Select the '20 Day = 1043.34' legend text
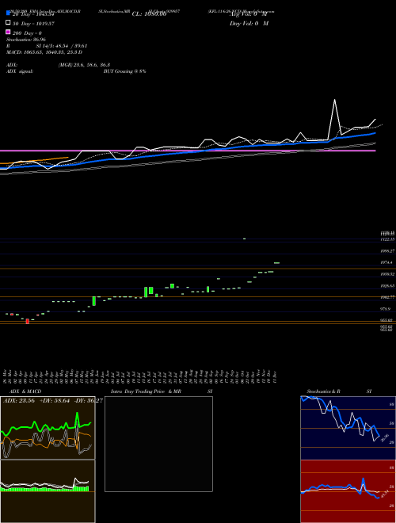Image resolution: width=396 pixels, height=523 pixels. [x=33, y=14]
